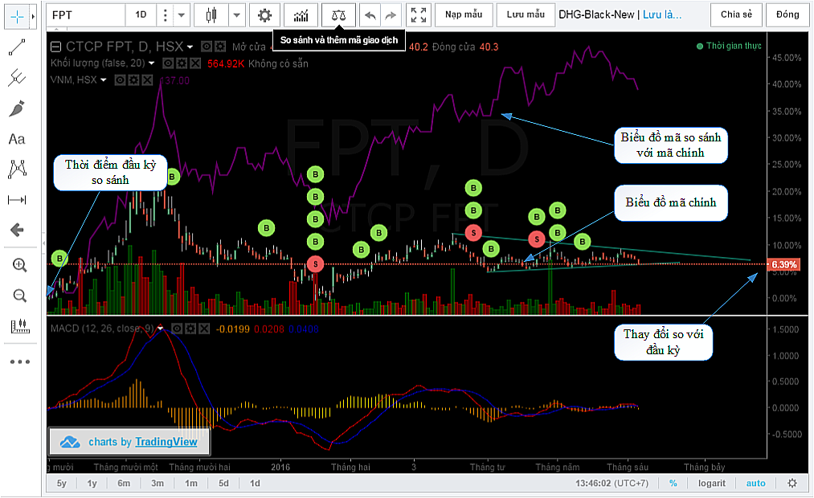Open VNM, HSX comparison settings gear
This screenshot has width=814, height=498.
pos(134,80)
